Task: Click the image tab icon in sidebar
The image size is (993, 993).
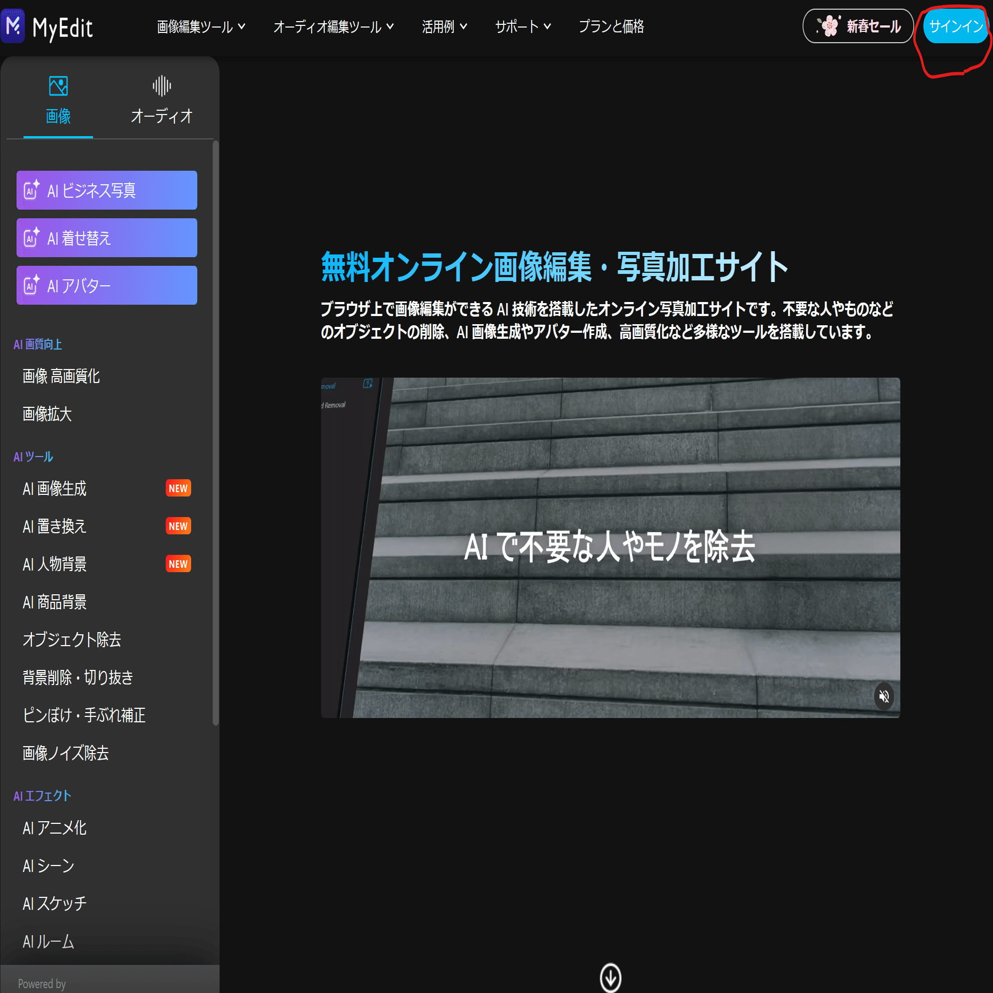Action: tap(58, 86)
